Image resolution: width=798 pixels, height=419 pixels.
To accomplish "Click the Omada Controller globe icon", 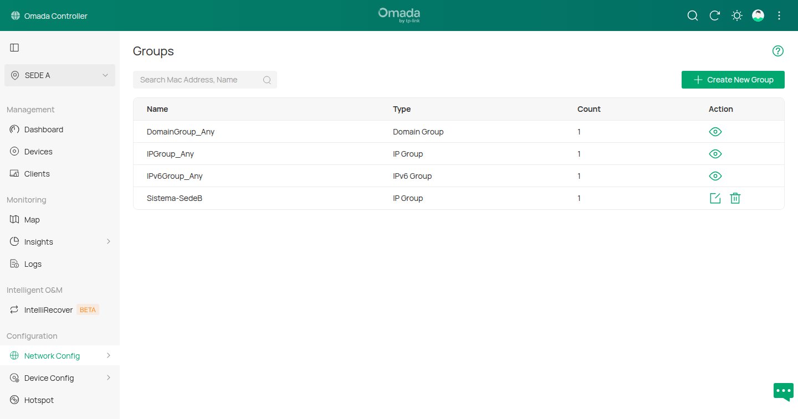I will pyautogui.click(x=15, y=16).
